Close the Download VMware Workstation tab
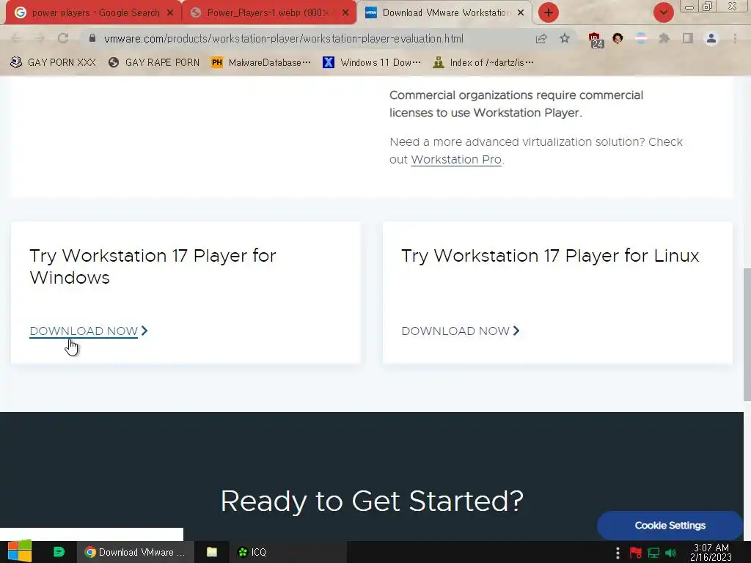The image size is (751, 563). coord(521,13)
